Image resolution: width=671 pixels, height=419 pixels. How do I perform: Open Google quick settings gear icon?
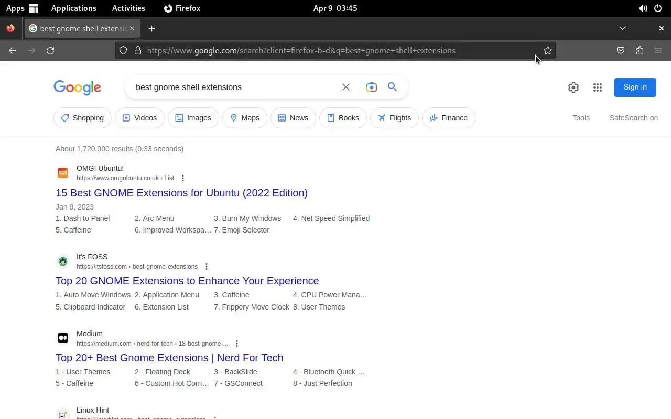coord(573,87)
